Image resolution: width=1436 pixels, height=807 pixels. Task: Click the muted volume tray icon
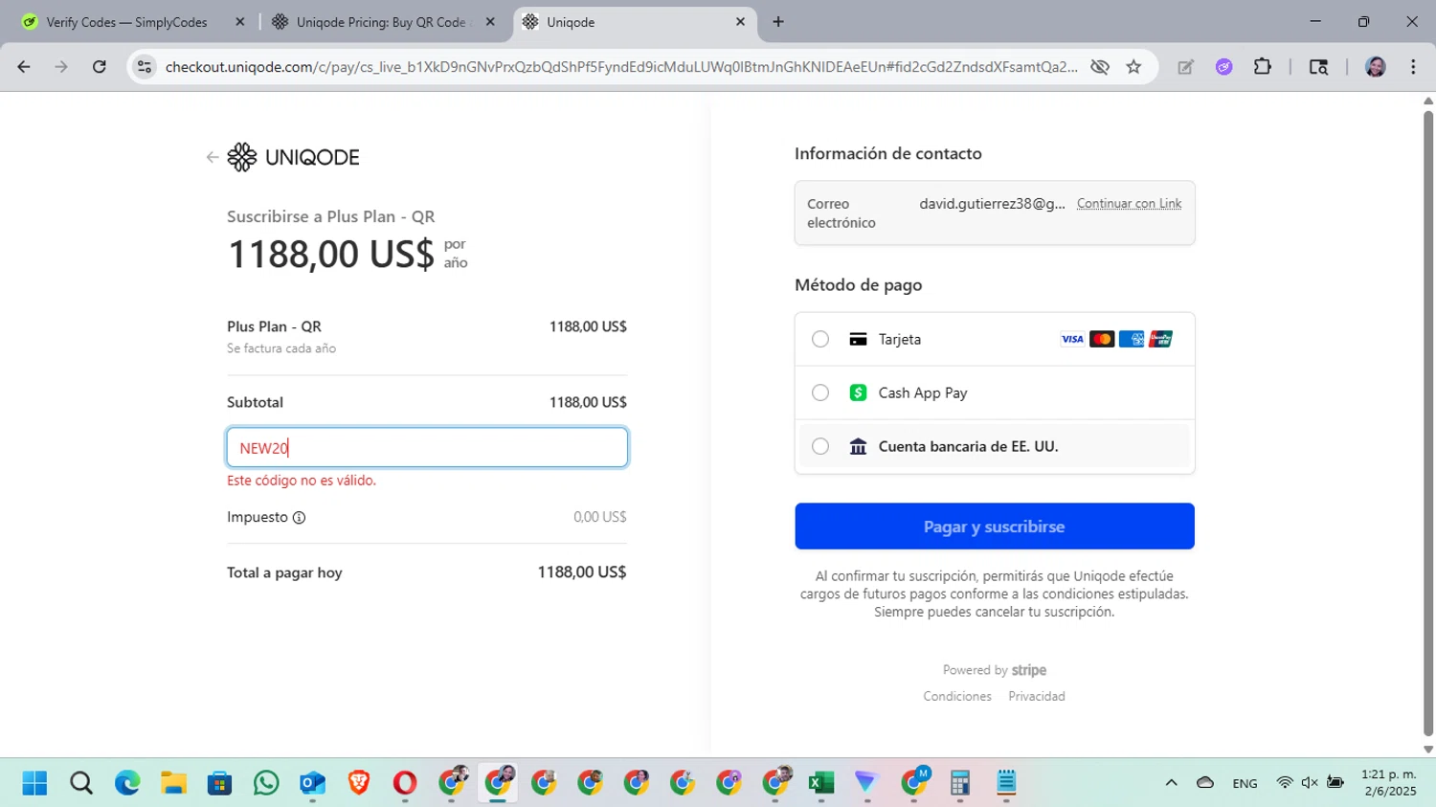pyautogui.click(x=1310, y=783)
